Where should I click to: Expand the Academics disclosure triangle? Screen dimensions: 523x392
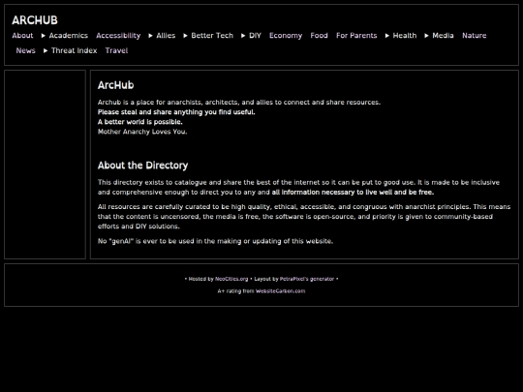coord(44,36)
